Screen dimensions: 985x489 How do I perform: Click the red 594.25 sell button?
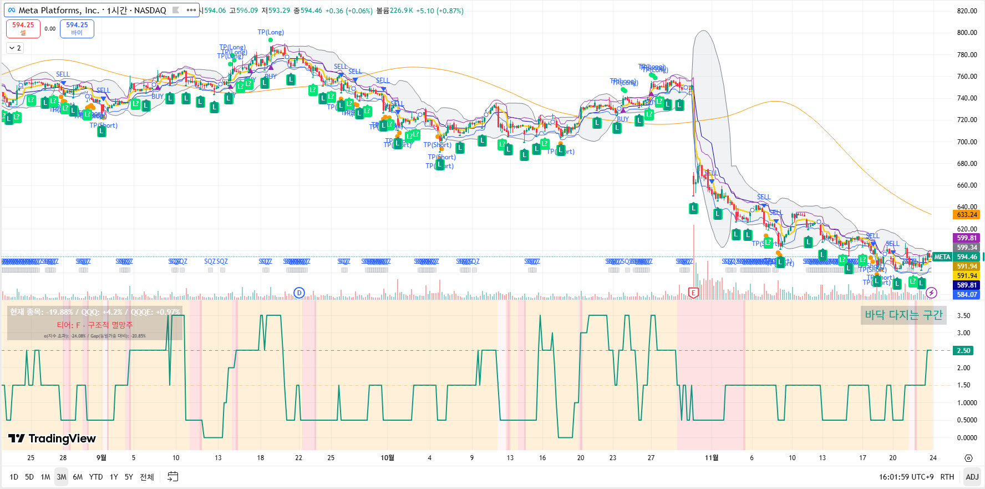coord(23,28)
